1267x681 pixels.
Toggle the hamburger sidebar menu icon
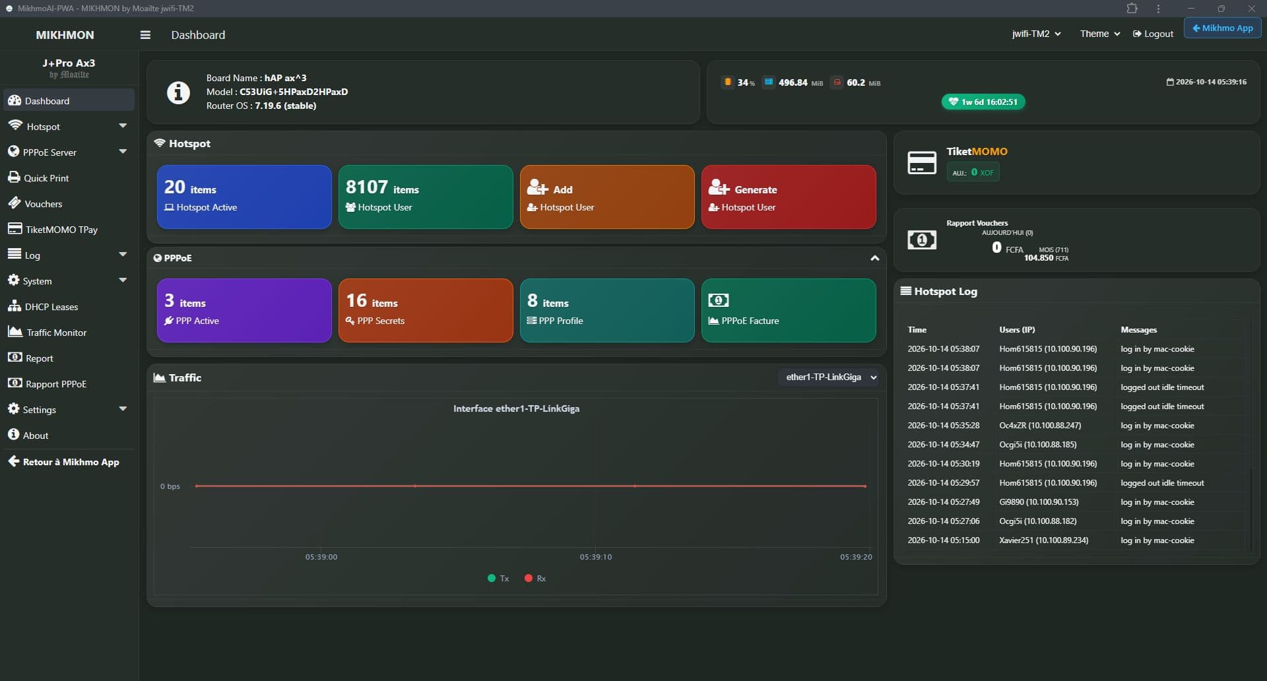click(145, 35)
